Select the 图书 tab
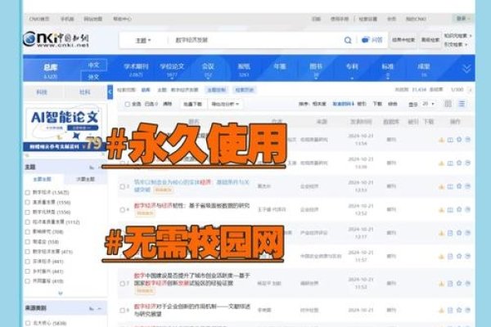 click(x=316, y=69)
